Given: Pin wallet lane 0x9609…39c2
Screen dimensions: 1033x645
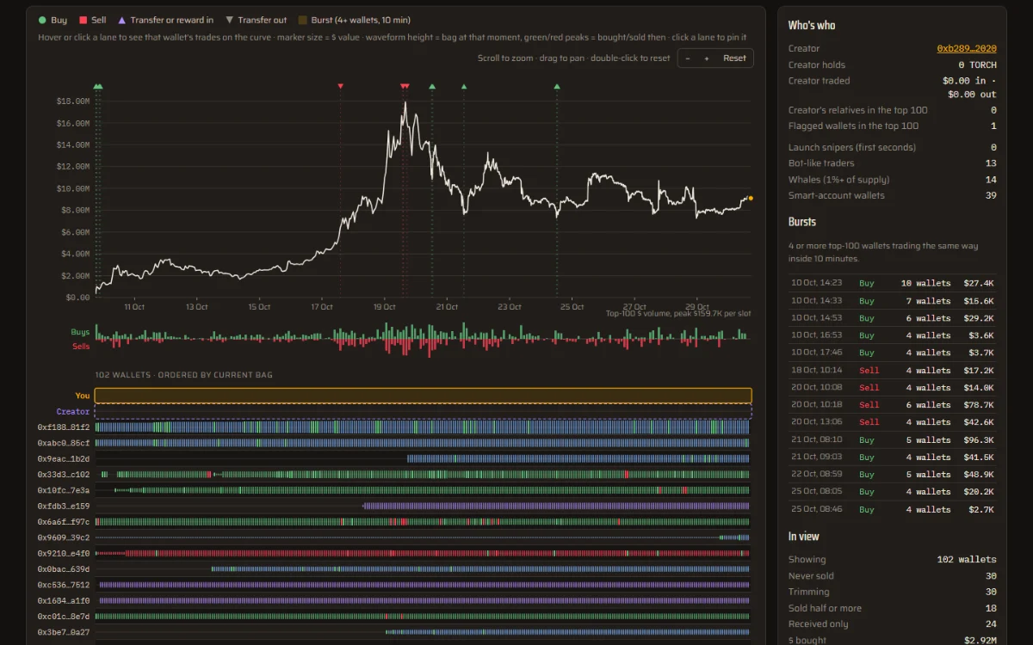Looking at the screenshot, I should pyautogui.click(x=423, y=537).
